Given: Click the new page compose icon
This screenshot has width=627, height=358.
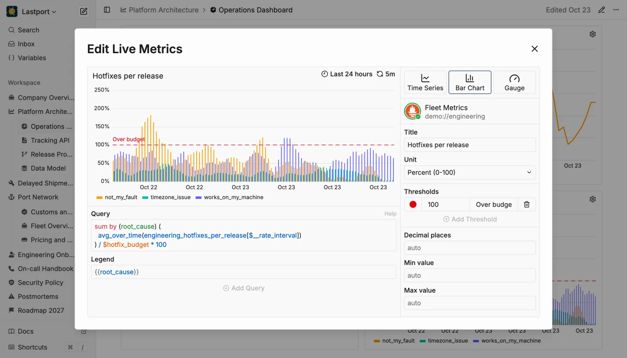Looking at the screenshot, I should 83,11.
